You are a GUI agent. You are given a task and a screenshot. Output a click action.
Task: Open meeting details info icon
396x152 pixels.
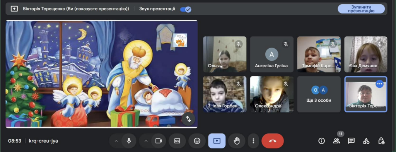click(321, 141)
